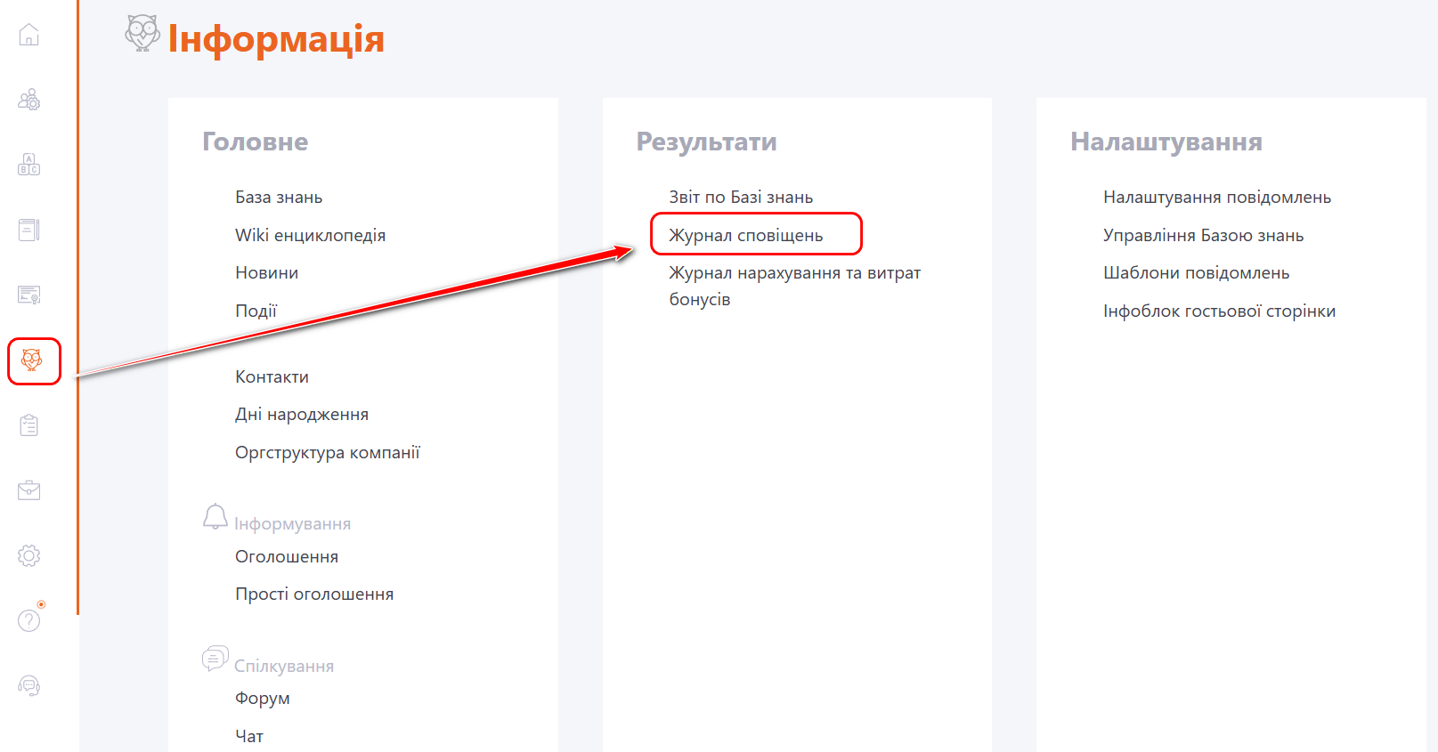Open the support headset chat icon
Screen dimensions: 1438x752
coord(29,685)
